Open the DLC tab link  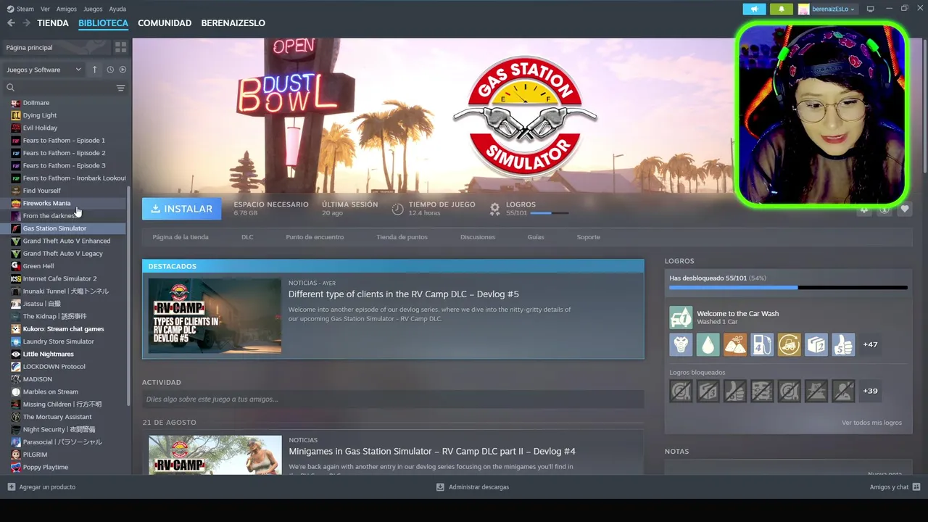tap(247, 237)
